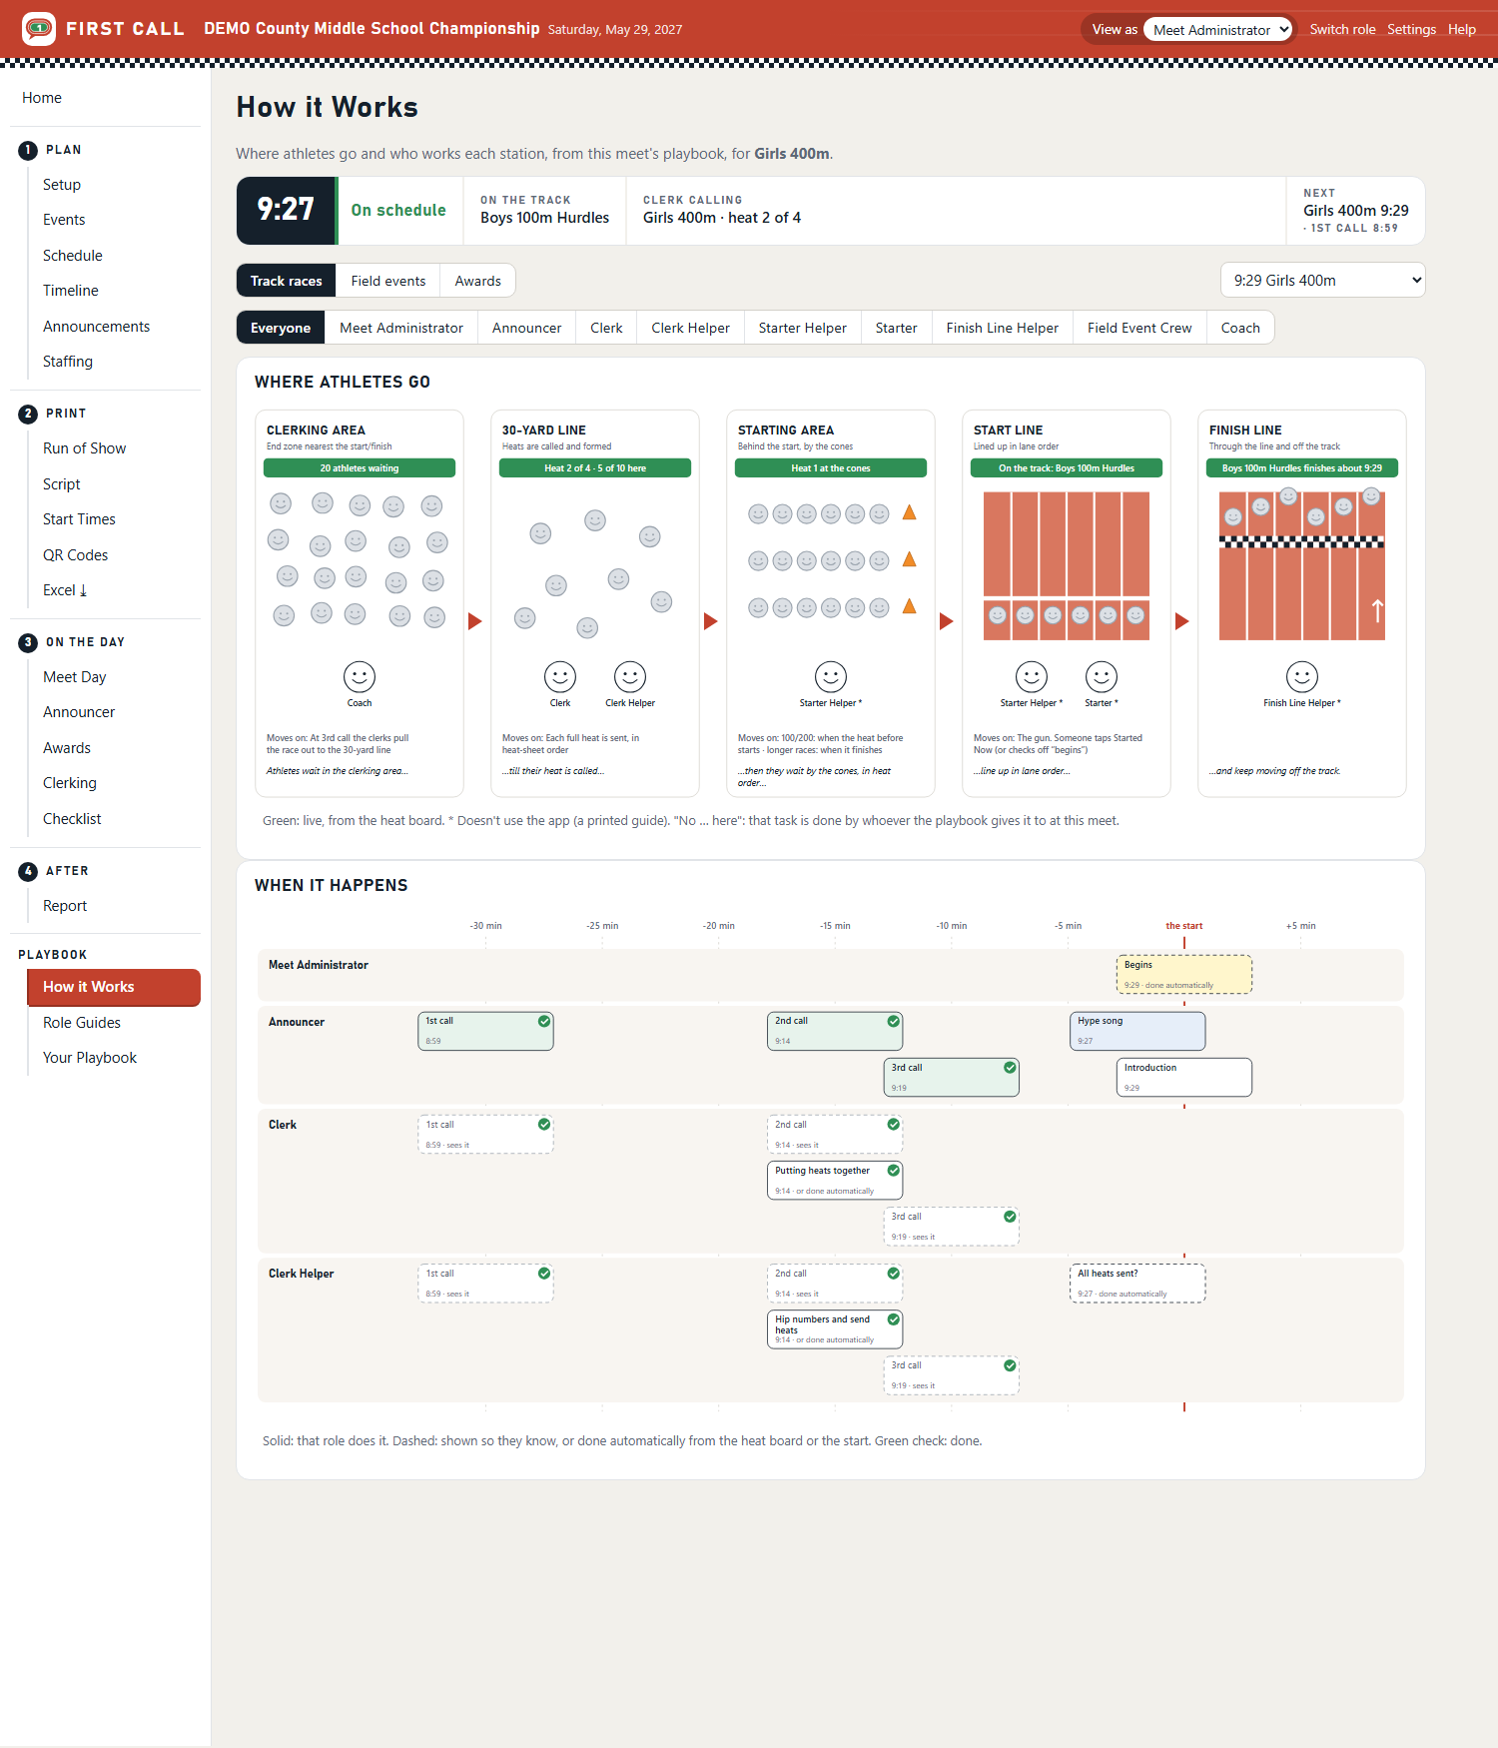1498x1748 pixels.
Task: Open the 9:29 Girls 400m event dropdown
Action: (x=1322, y=281)
